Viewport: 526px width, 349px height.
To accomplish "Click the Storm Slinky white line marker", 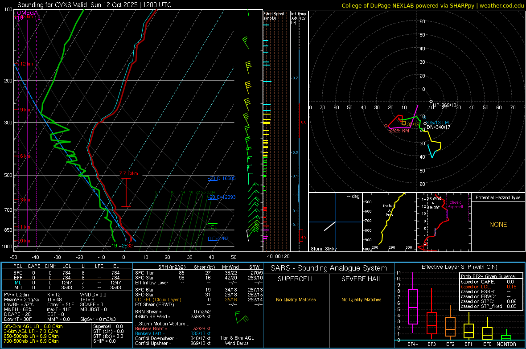I will [330, 226].
